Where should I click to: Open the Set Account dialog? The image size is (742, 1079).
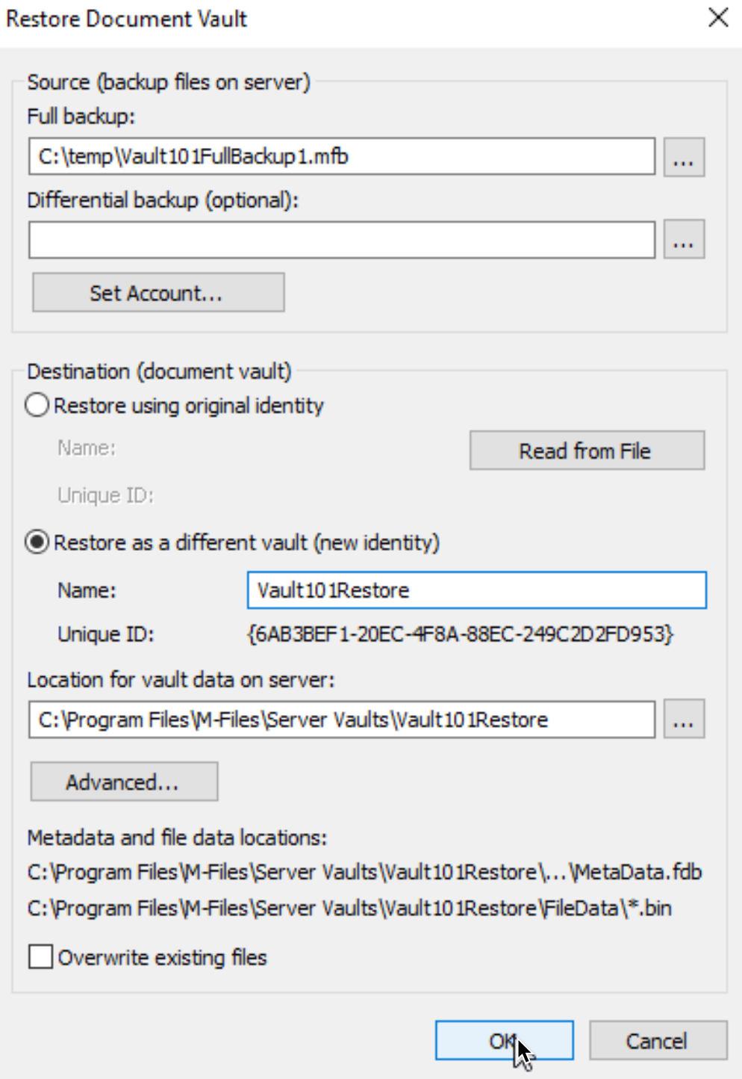(158, 292)
